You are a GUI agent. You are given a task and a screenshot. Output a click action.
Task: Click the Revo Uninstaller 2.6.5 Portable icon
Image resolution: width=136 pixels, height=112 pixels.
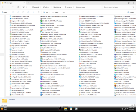coord(11,63)
